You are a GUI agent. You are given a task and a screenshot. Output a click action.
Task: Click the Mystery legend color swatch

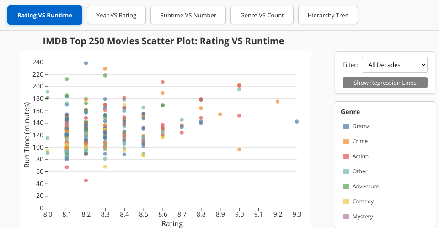point(346,217)
